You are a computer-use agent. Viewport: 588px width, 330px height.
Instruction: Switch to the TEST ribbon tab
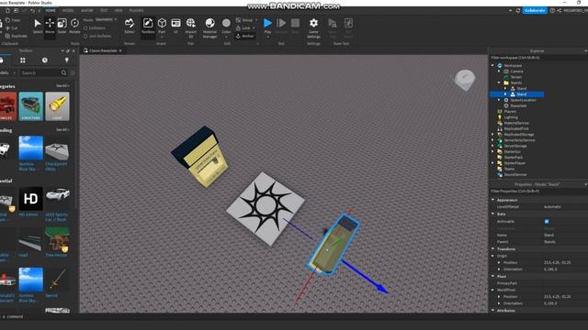(x=104, y=10)
